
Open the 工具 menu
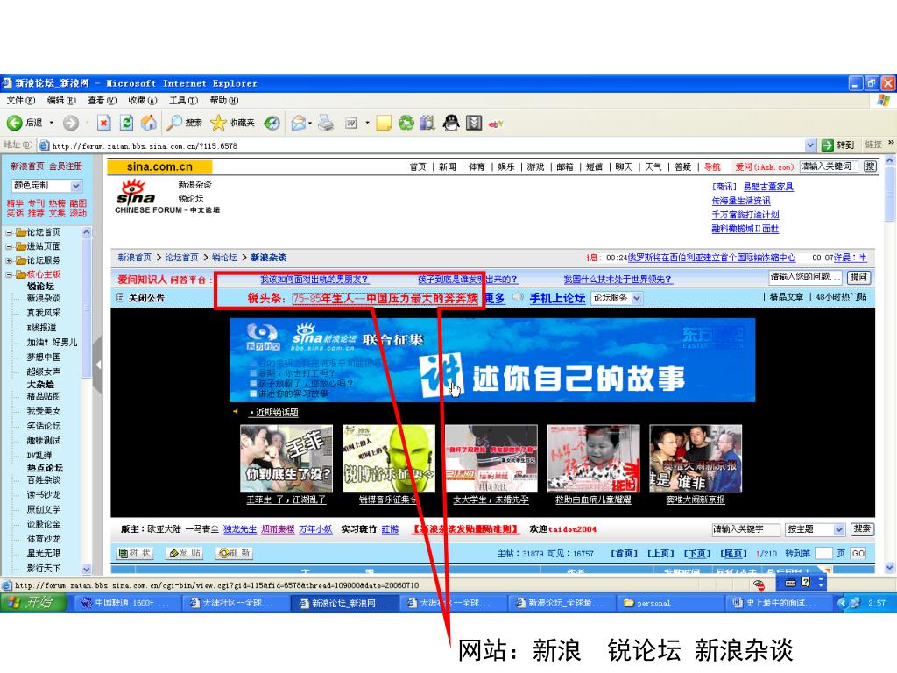pyautogui.click(x=183, y=100)
